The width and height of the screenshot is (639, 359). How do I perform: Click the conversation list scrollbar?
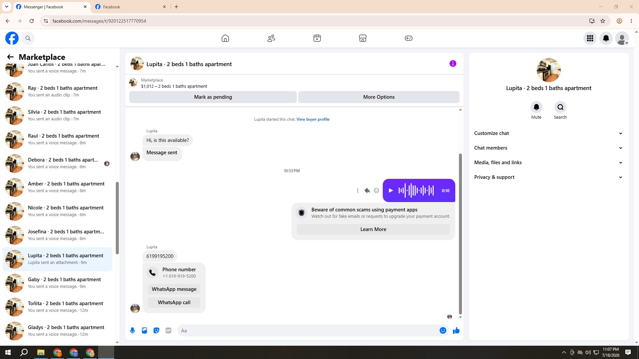(117, 218)
